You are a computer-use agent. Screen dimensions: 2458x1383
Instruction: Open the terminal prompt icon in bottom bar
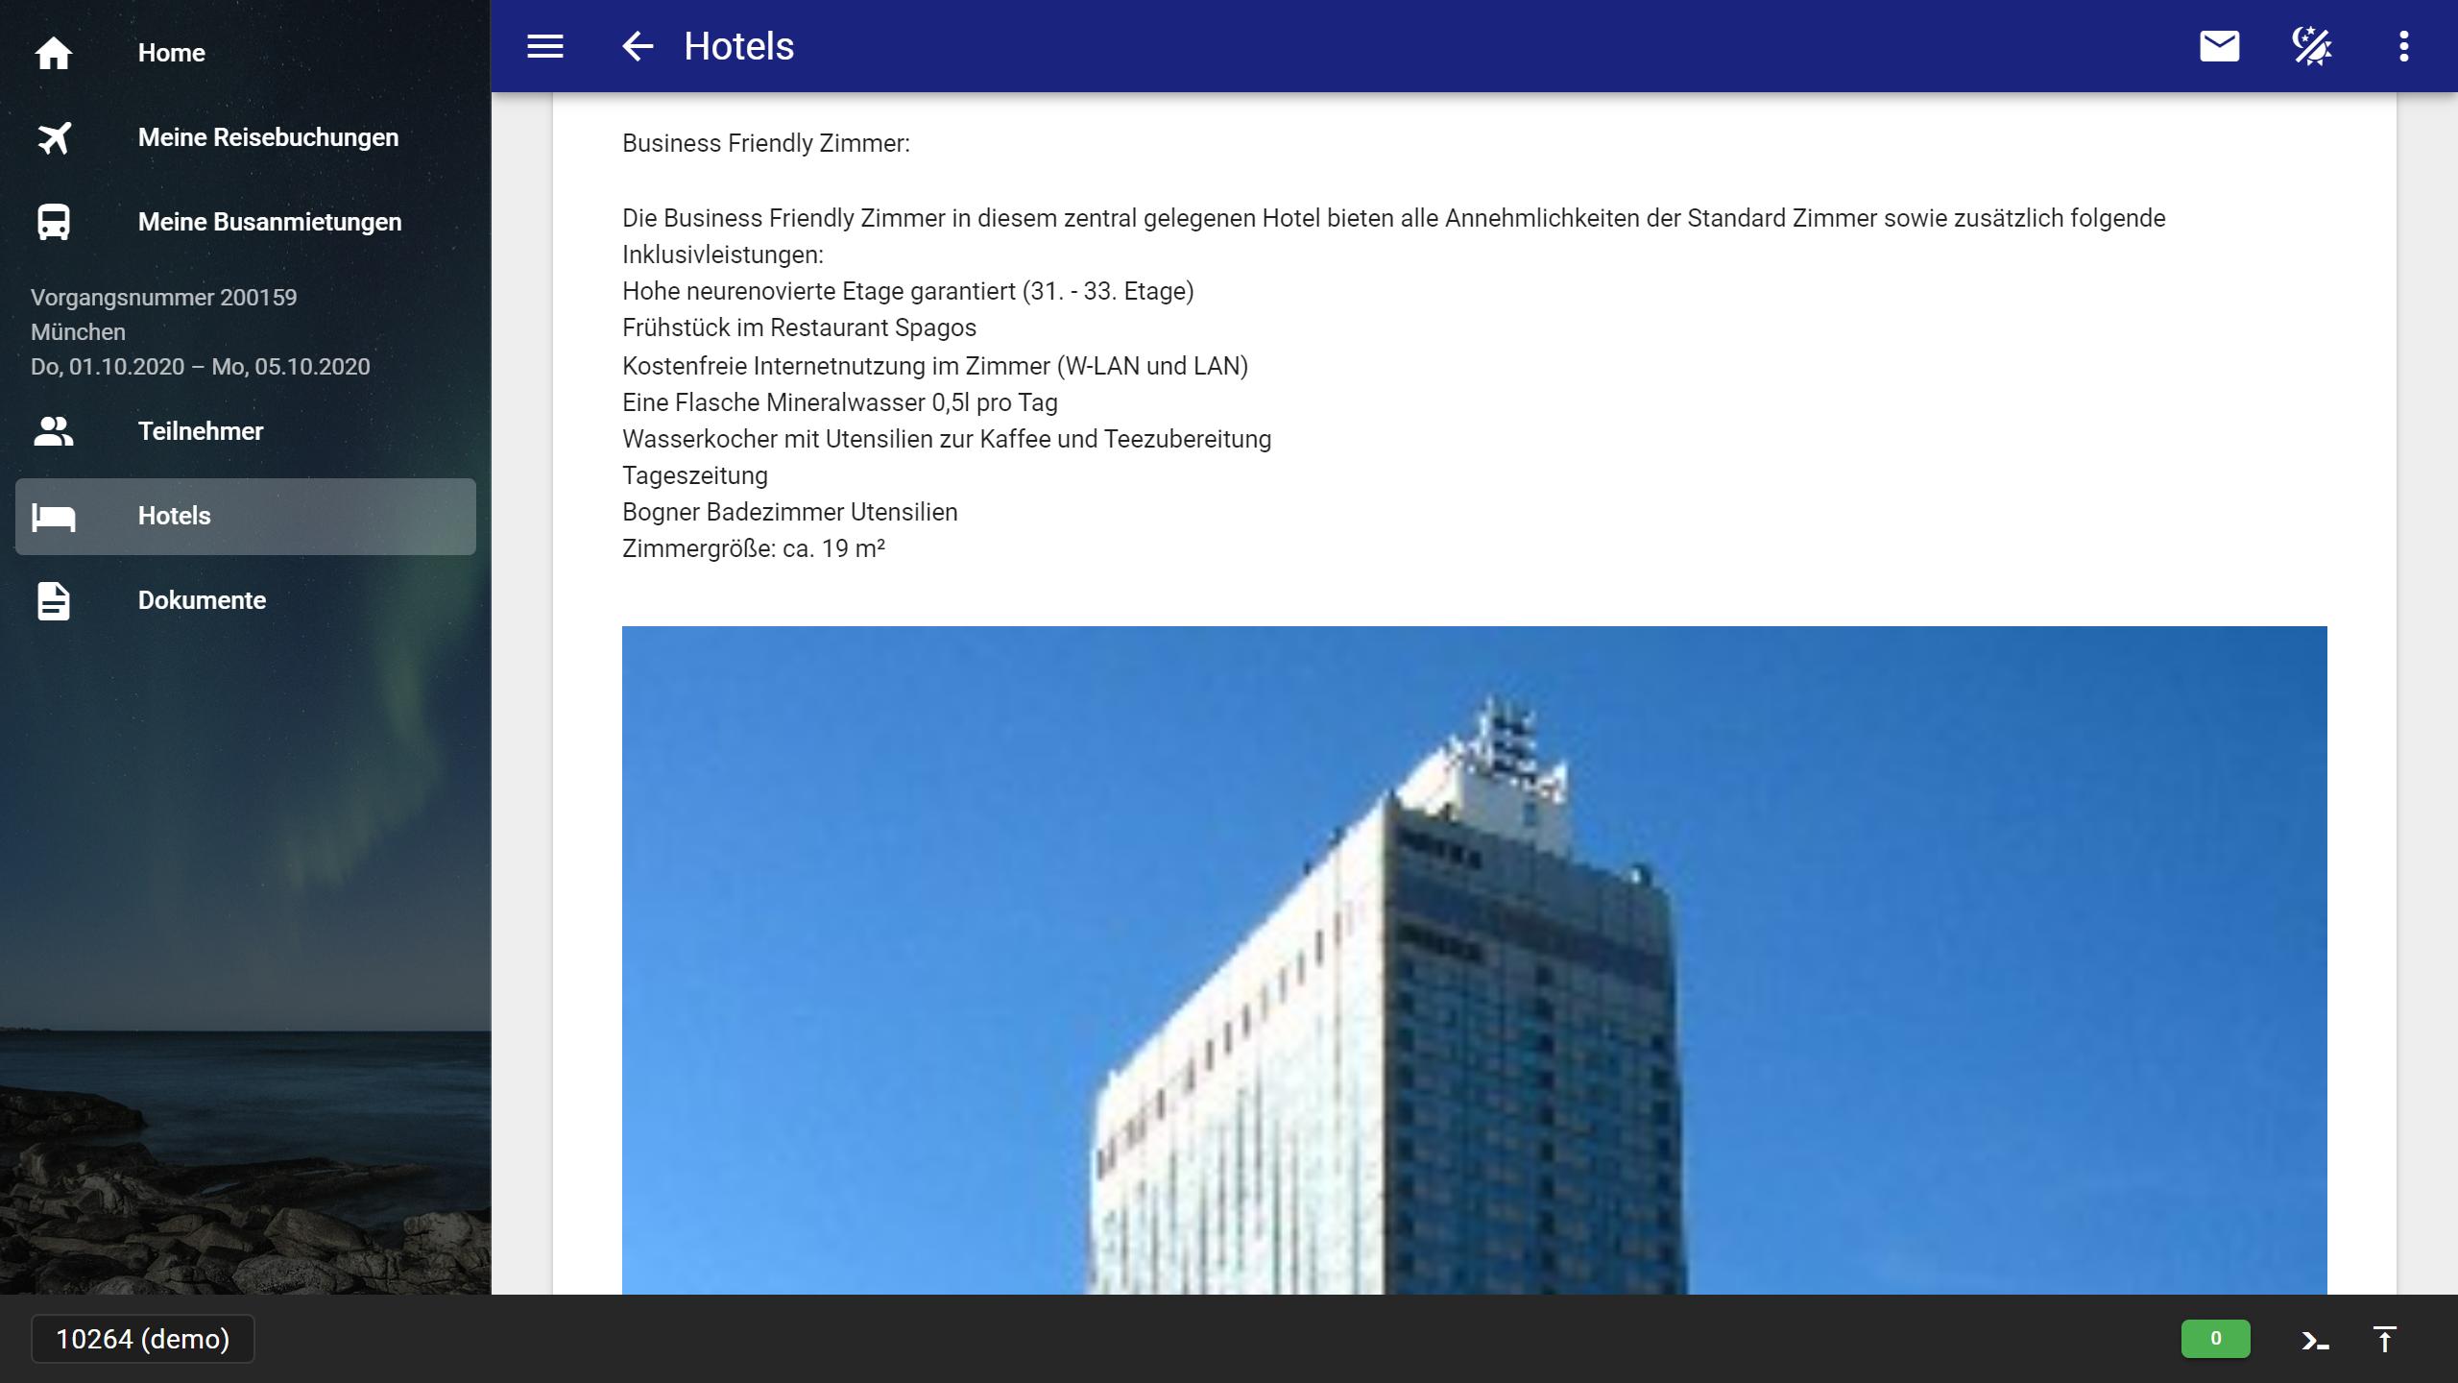click(x=2315, y=1340)
